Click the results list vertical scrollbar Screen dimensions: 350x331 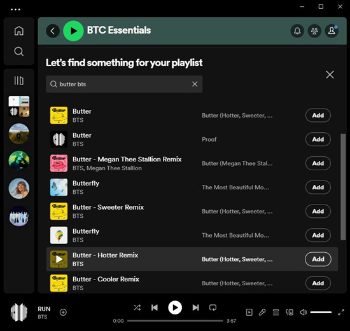[343, 187]
